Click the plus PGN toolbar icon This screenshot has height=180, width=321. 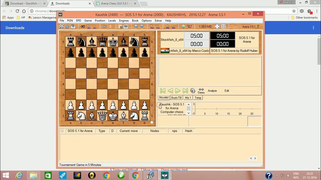(151, 26)
